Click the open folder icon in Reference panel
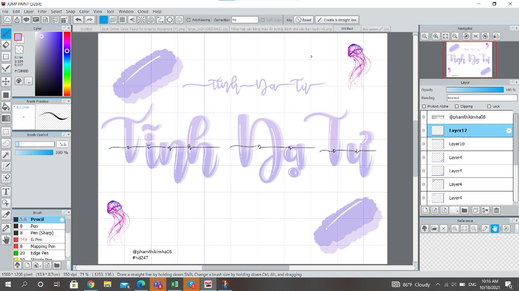 point(434,228)
